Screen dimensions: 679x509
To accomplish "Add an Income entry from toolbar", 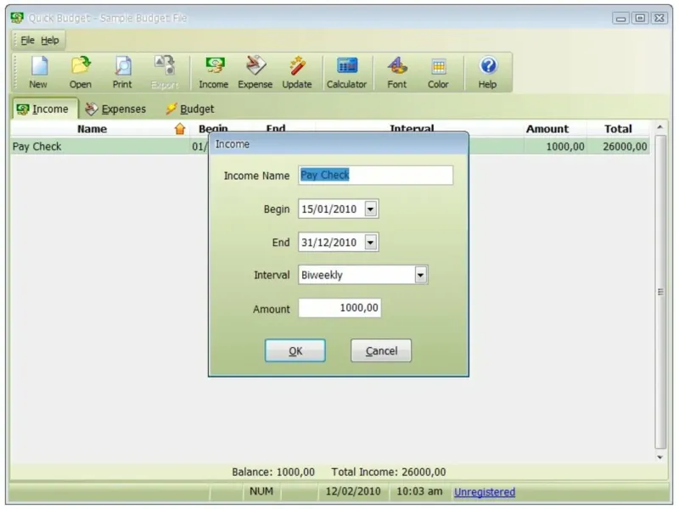I will click(214, 73).
